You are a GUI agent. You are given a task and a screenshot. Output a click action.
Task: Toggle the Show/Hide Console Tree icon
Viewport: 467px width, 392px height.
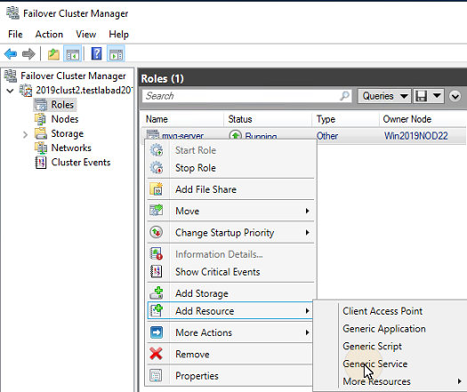(73, 54)
